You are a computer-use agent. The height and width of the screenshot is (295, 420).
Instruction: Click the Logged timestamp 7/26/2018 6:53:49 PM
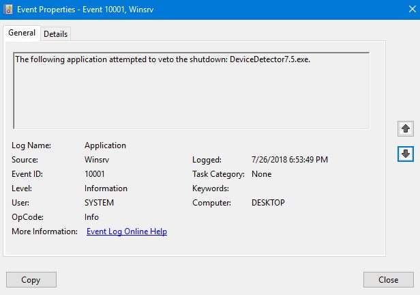290,160
